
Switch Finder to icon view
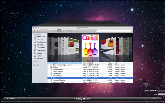click(50, 30)
